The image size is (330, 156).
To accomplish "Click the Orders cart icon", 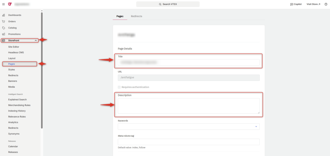I will click(x=4, y=22).
